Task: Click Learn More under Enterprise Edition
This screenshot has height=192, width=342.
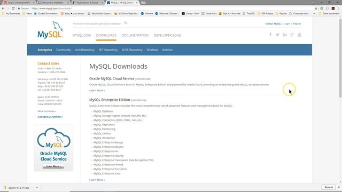Action: pos(97,180)
